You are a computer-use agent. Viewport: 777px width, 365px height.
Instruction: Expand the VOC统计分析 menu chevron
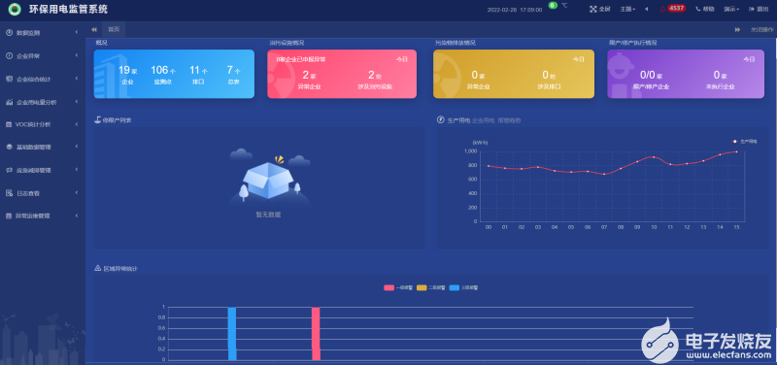(x=77, y=124)
